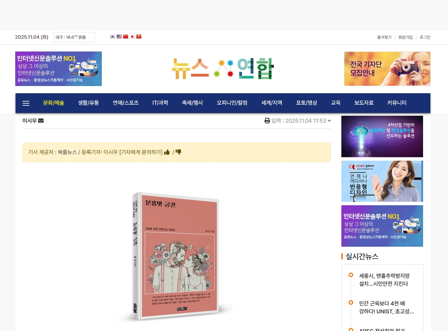Select the USA flag icon
This screenshot has width=448, height=331.
click(119, 37)
